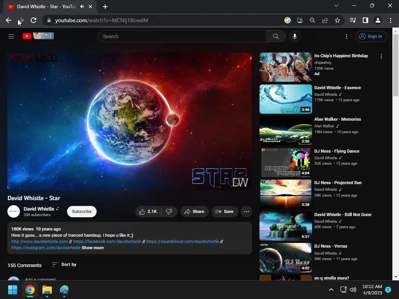Open a new browser tab
The width and height of the screenshot is (399, 299).
click(x=105, y=7)
